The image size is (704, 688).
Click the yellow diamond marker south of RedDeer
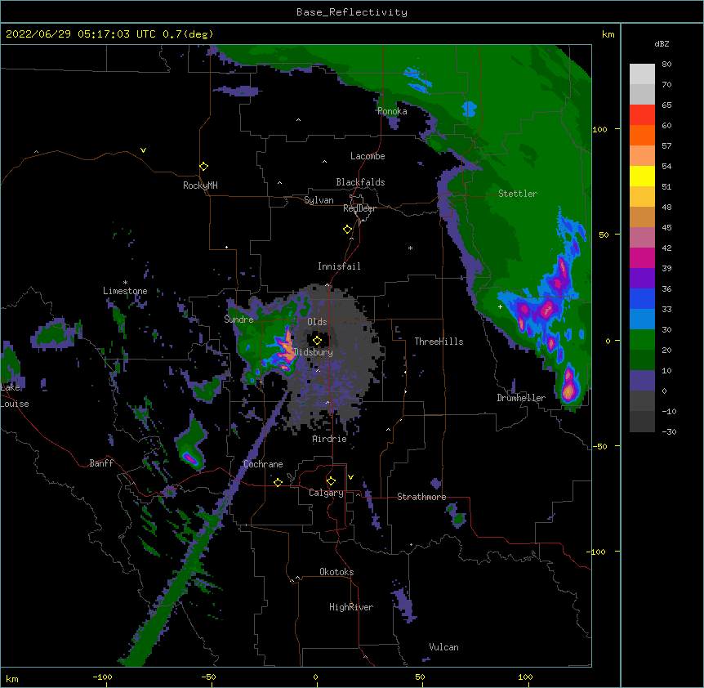(347, 230)
